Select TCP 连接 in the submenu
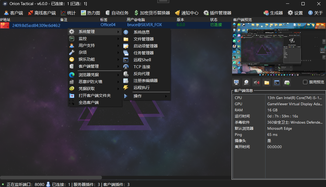Image resolution: width=326 pixels, height=187 pixels. coord(146,67)
